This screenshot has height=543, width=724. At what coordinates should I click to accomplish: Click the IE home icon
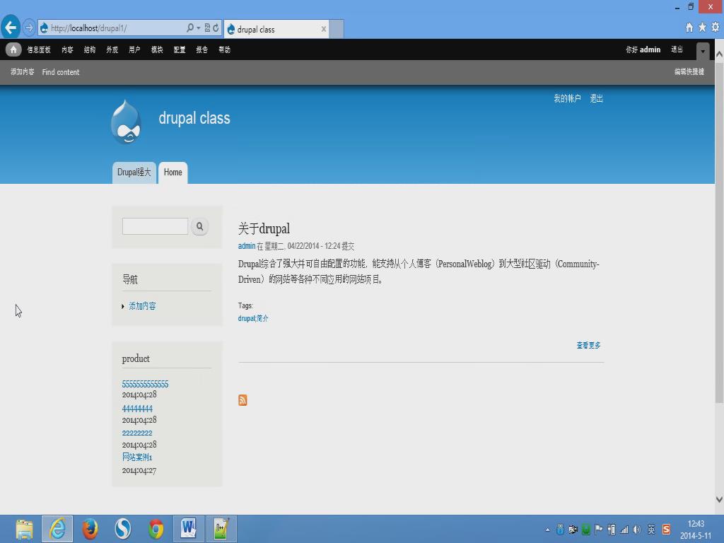point(689,28)
